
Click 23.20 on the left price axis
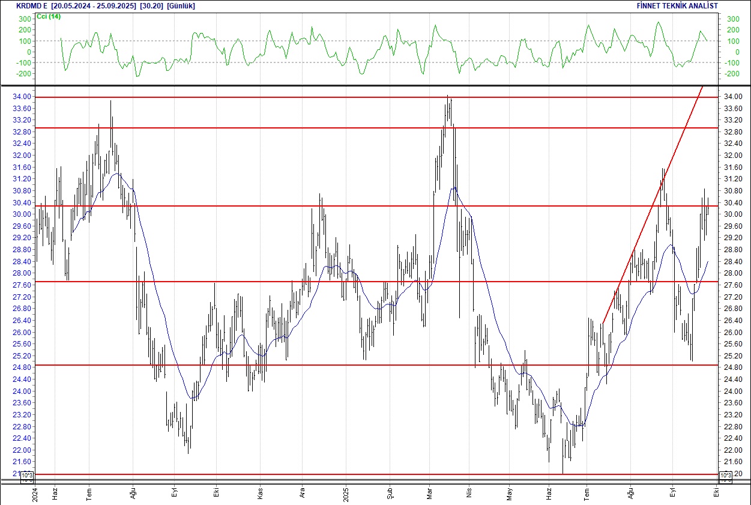pyautogui.click(x=22, y=415)
